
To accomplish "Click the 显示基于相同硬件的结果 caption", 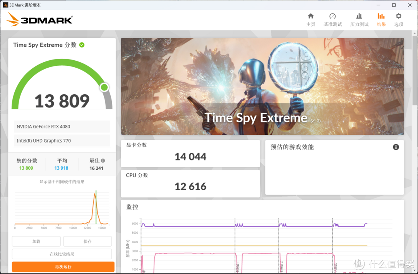I will click(x=62, y=182).
